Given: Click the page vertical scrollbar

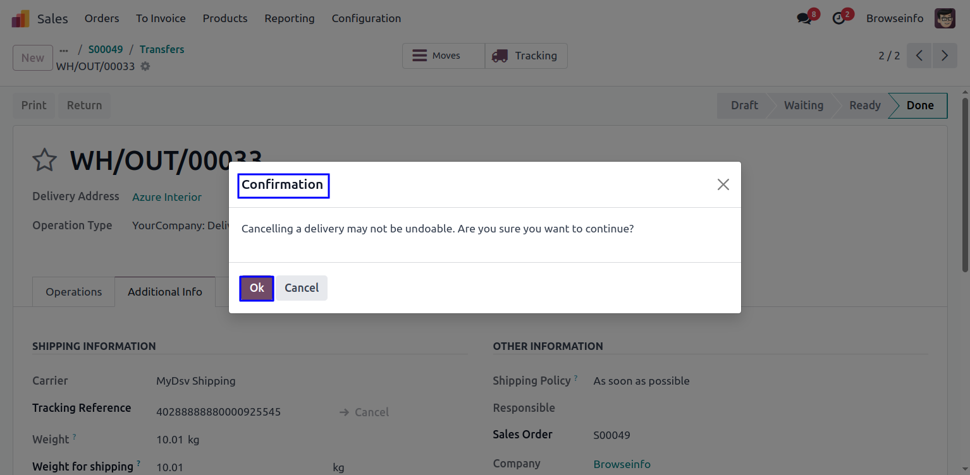Looking at the screenshot, I should pyautogui.click(x=965, y=183).
